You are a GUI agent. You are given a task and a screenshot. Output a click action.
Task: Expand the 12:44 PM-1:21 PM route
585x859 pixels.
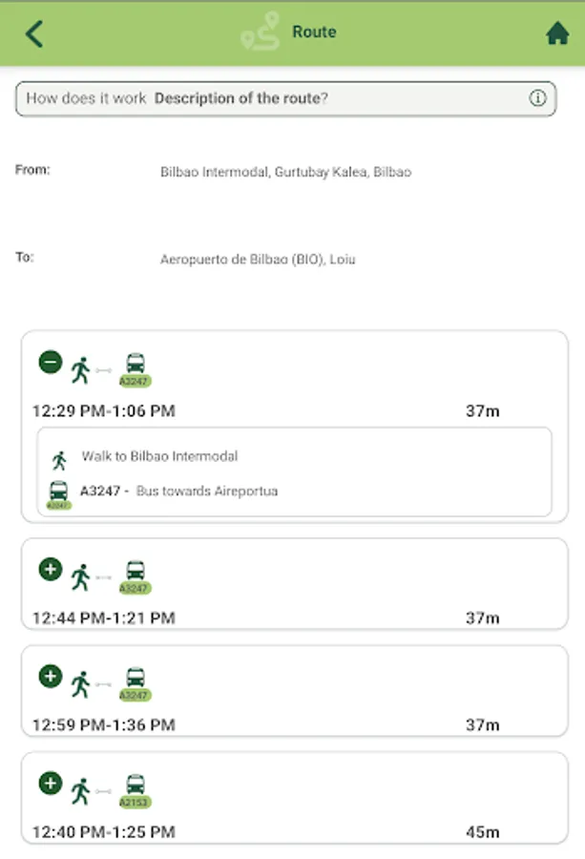tap(51, 569)
